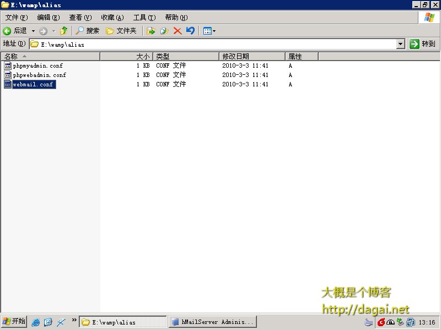Open the Search (搜索) pane
This screenshot has width=441, height=330.
(x=88, y=31)
